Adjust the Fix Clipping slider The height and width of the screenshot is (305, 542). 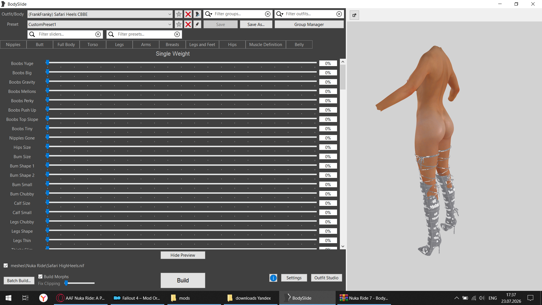click(x=80, y=283)
